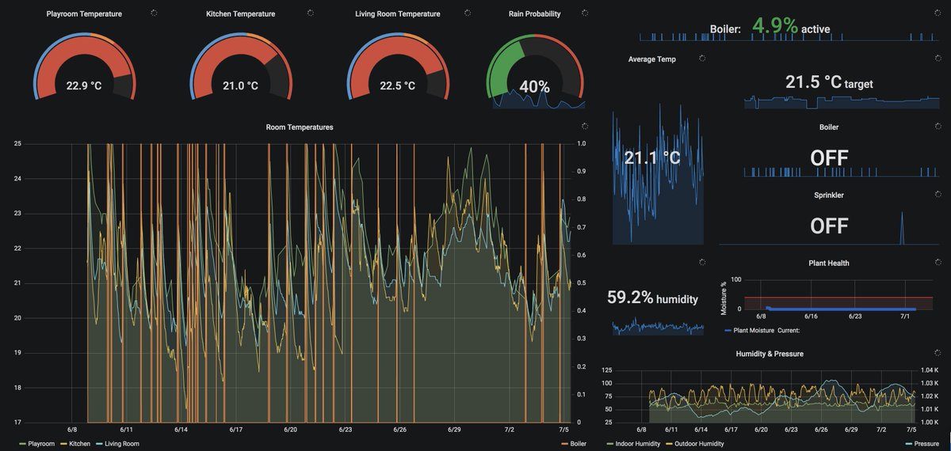The image size is (951, 451).
Task: Click the 59.2% humidity value
Action: point(630,298)
